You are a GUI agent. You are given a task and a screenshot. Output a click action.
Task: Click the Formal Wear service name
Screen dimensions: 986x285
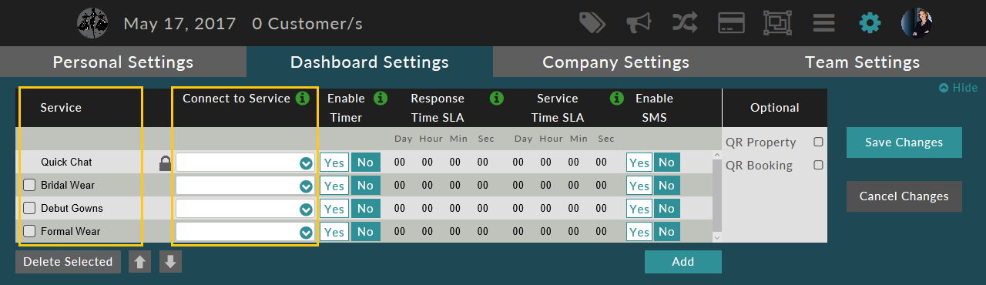pos(71,231)
